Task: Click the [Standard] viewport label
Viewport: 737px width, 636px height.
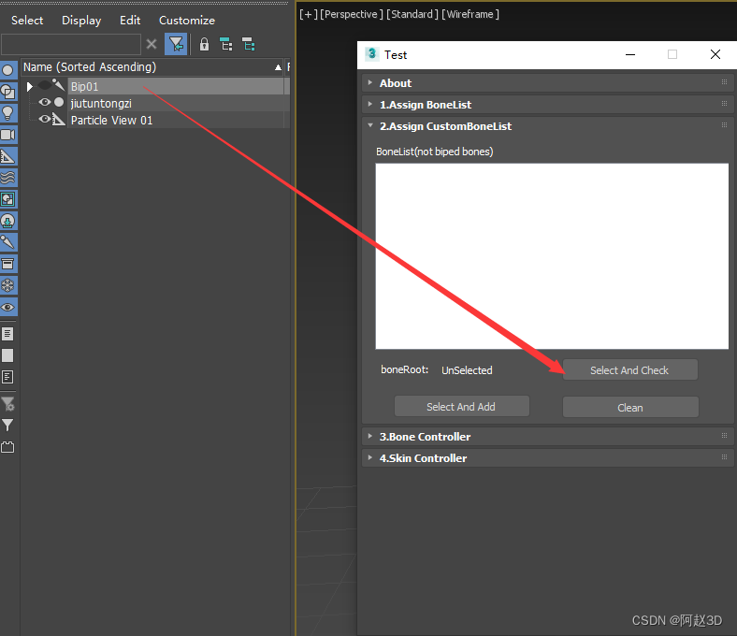Action: [x=412, y=15]
